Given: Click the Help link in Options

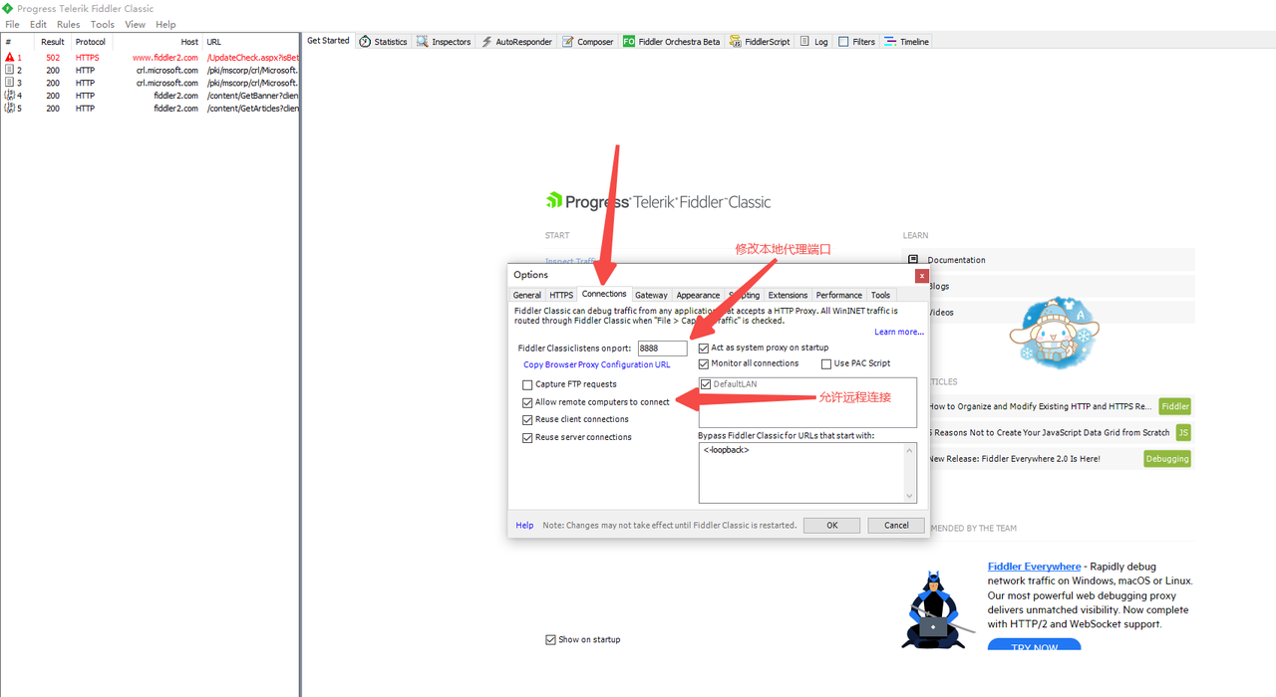Looking at the screenshot, I should [x=524, y=525].
